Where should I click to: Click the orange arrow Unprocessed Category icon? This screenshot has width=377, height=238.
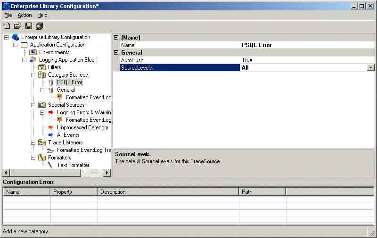click(51, 127)
